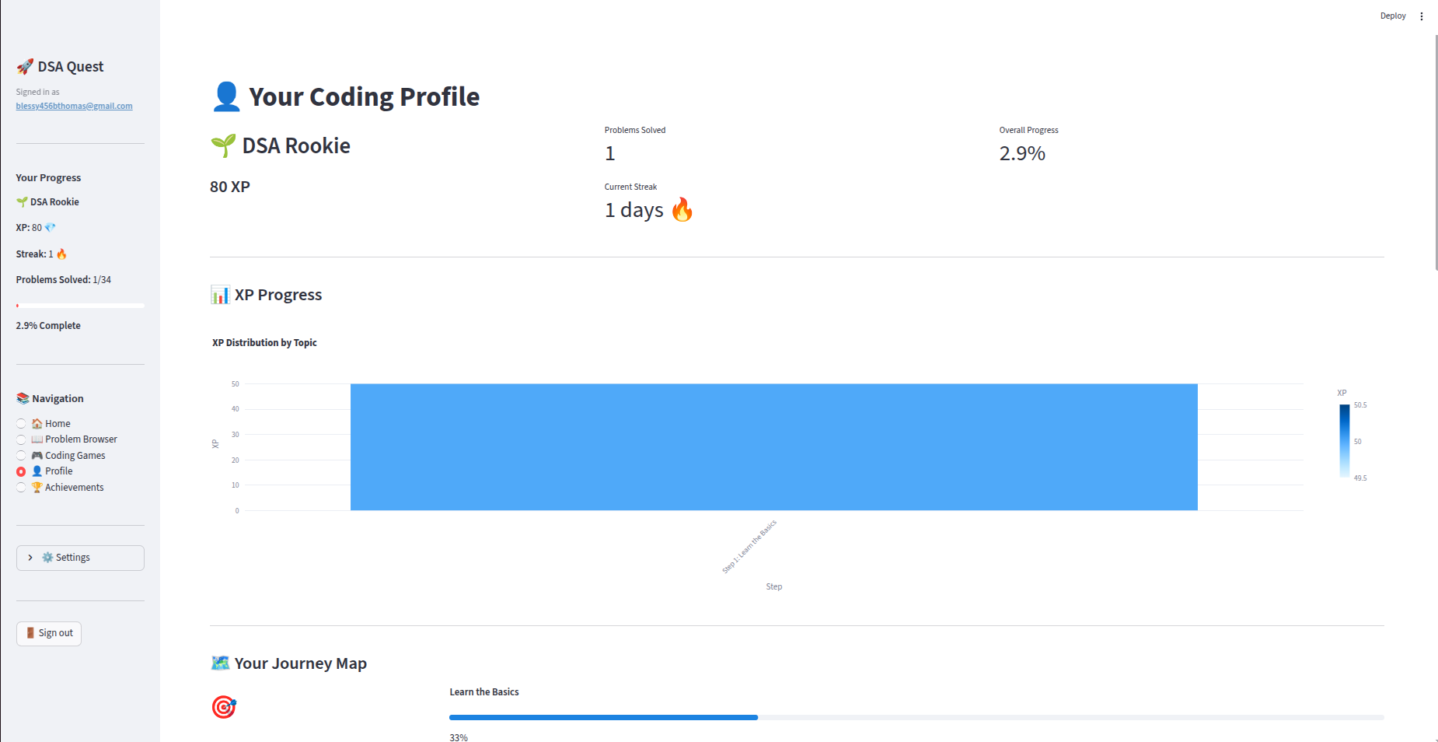Select the Problem Browser radio option
This screenshot has height=742, width=1438.
pos(21,439)
